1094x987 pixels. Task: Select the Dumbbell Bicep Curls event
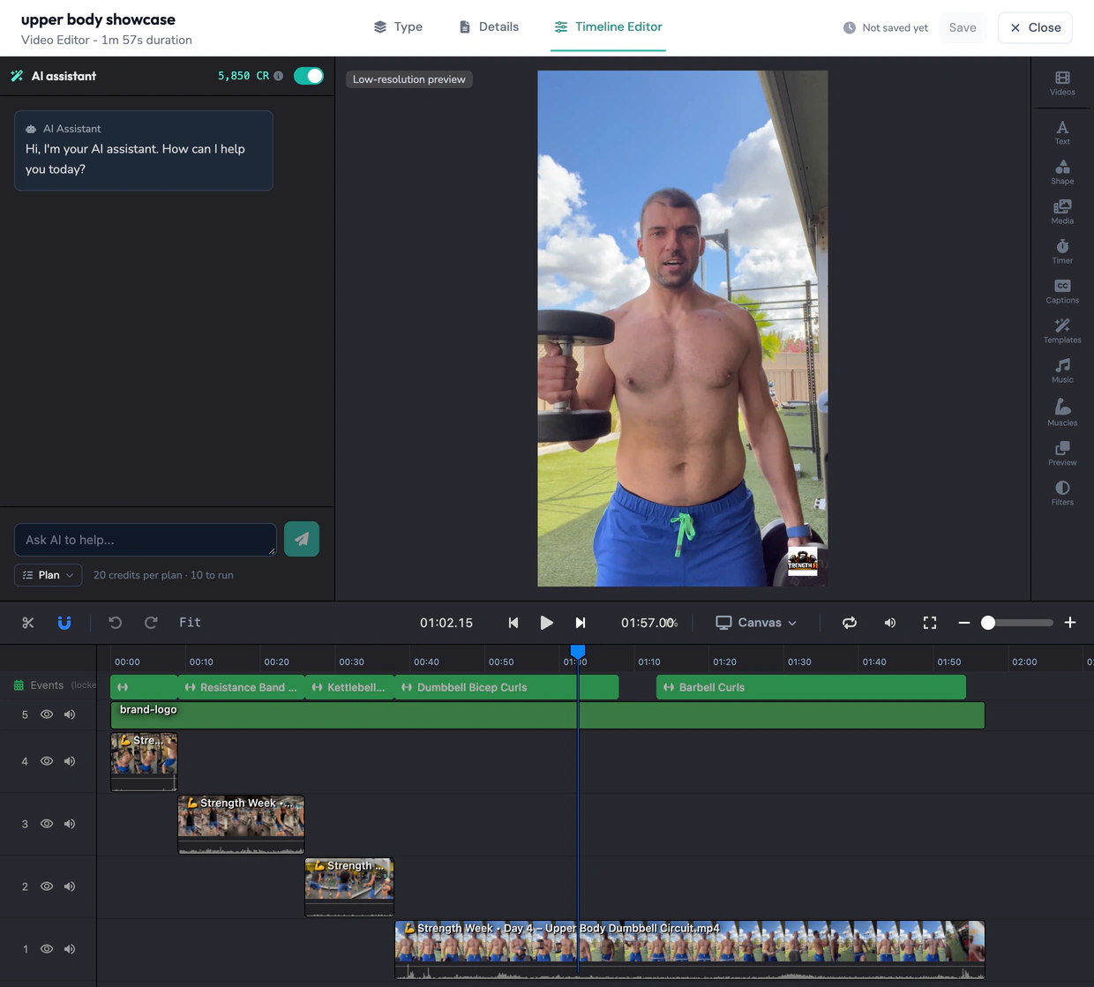click(x=506, y=687)
